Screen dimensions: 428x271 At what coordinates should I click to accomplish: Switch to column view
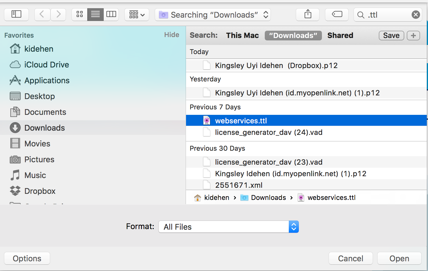coord(111,14)
